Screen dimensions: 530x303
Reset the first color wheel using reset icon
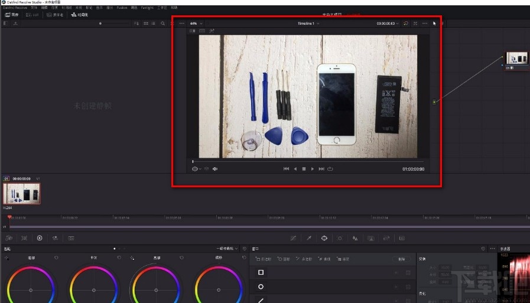pos(56,258)
